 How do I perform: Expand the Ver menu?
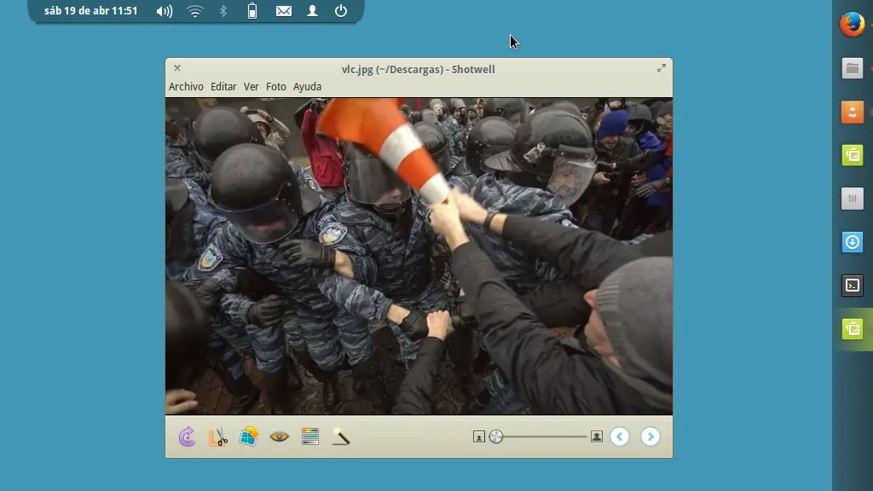(251, 87)
